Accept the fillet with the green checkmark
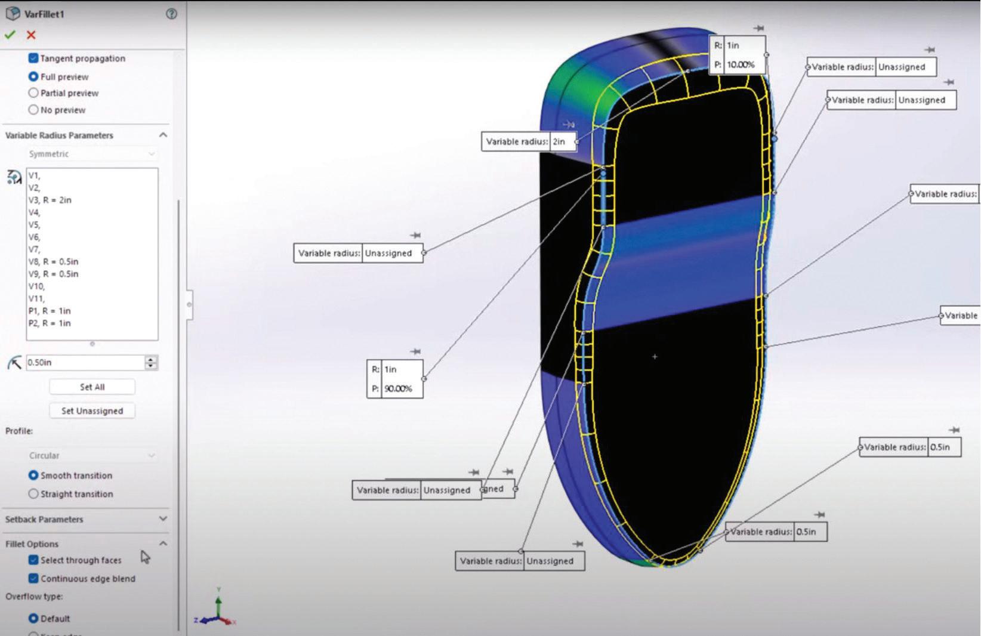 10,35
